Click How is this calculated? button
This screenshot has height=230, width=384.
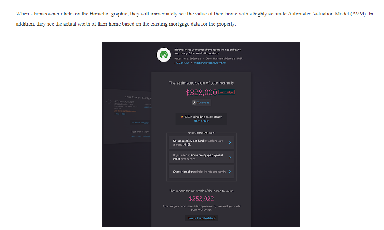[201, 218]
